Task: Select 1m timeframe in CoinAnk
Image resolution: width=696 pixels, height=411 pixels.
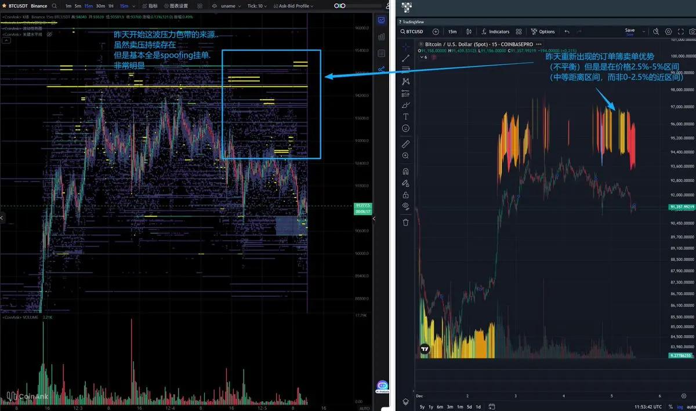Action: 68,6
